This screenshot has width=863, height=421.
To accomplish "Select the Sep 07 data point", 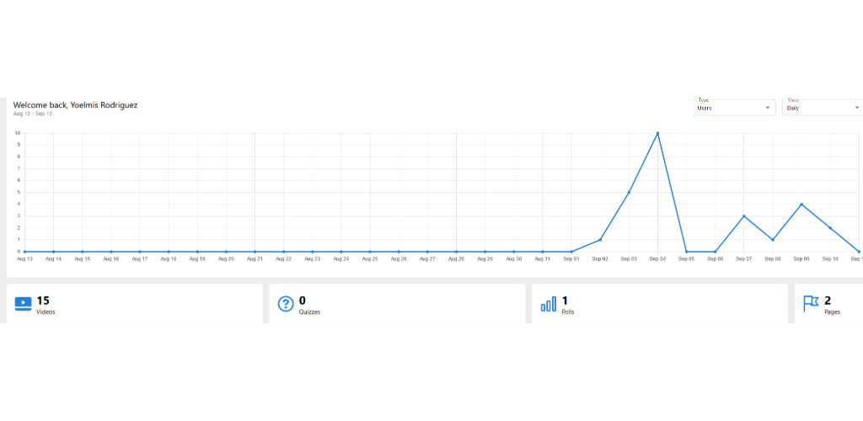I will (x=743, y=216).
